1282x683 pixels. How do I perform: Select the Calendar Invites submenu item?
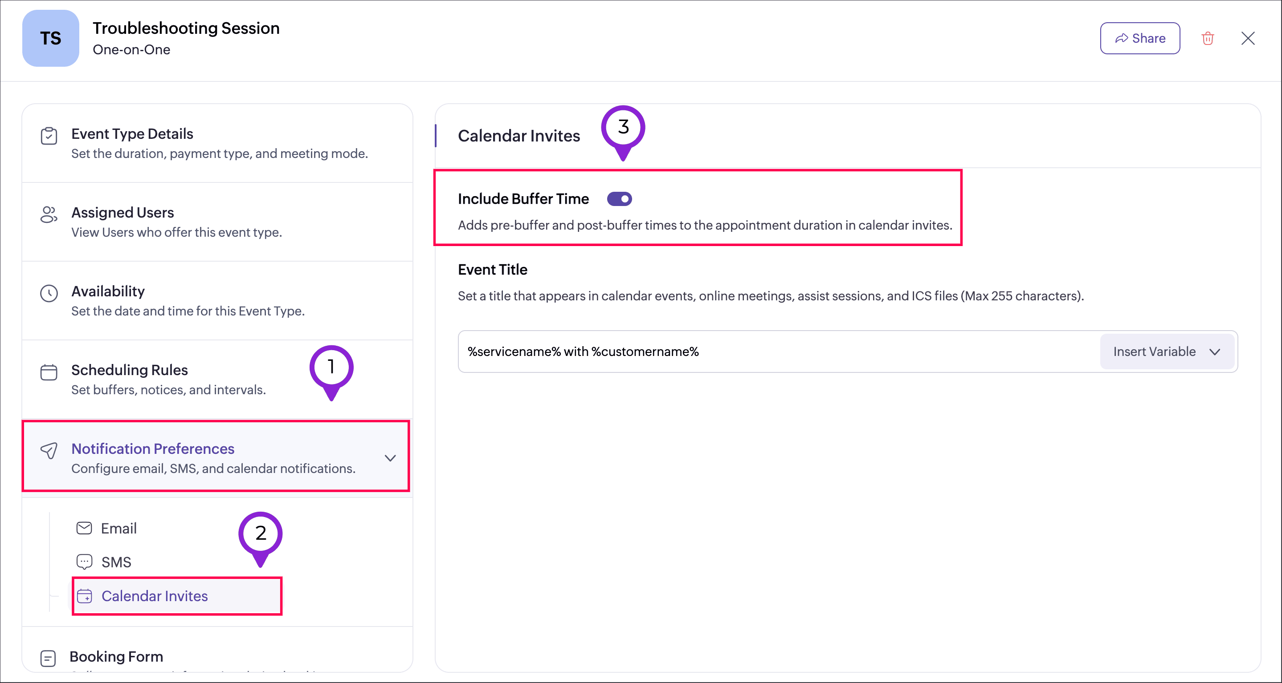[x=154, y=596]
